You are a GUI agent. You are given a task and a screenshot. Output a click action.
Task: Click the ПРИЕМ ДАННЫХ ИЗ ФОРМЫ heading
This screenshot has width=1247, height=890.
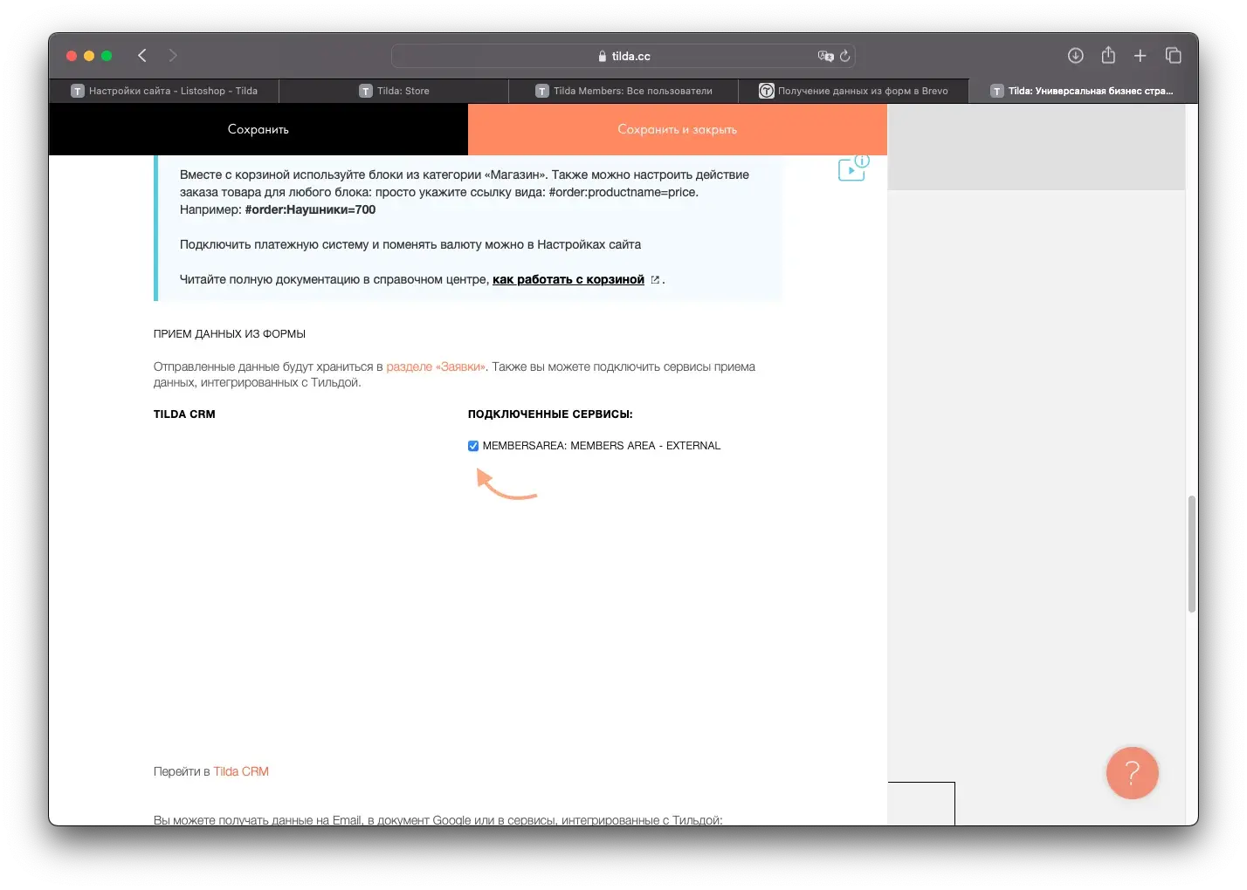pyautogui.click(x=230, y=334)
